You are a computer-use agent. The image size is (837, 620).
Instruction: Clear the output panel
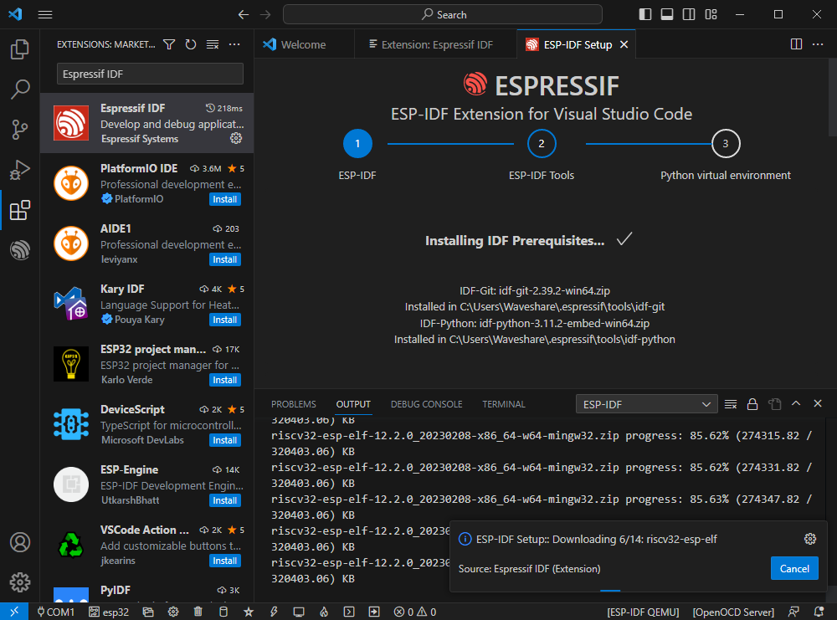click(731, 404)
